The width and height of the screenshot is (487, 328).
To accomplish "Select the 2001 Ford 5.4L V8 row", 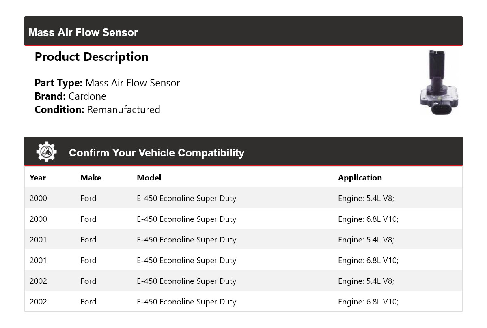I will click(243, 240).
